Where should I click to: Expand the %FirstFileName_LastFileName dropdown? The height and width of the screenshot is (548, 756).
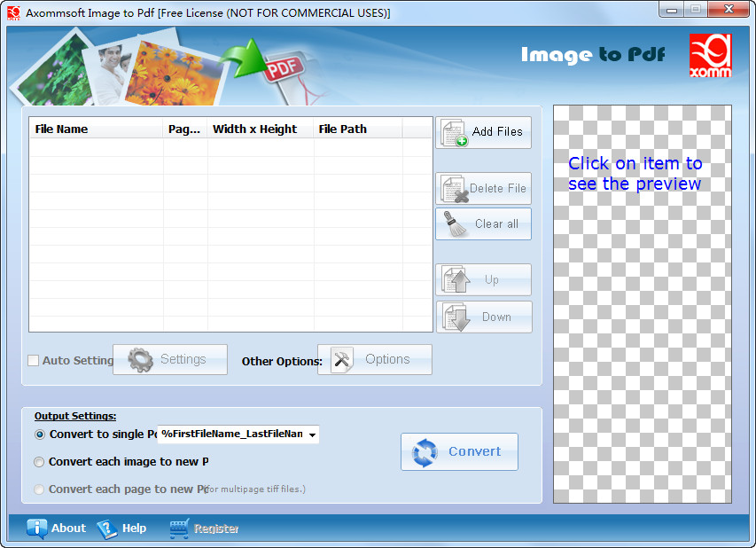coord(313,434)
